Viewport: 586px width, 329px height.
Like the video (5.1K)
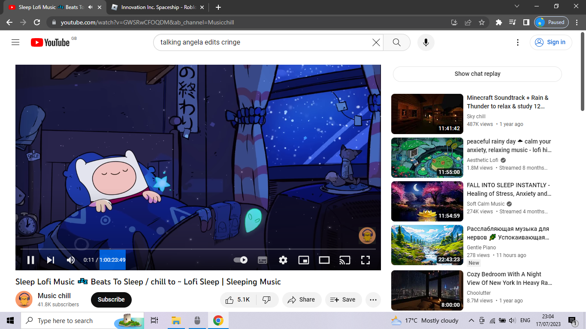[238, 299]
